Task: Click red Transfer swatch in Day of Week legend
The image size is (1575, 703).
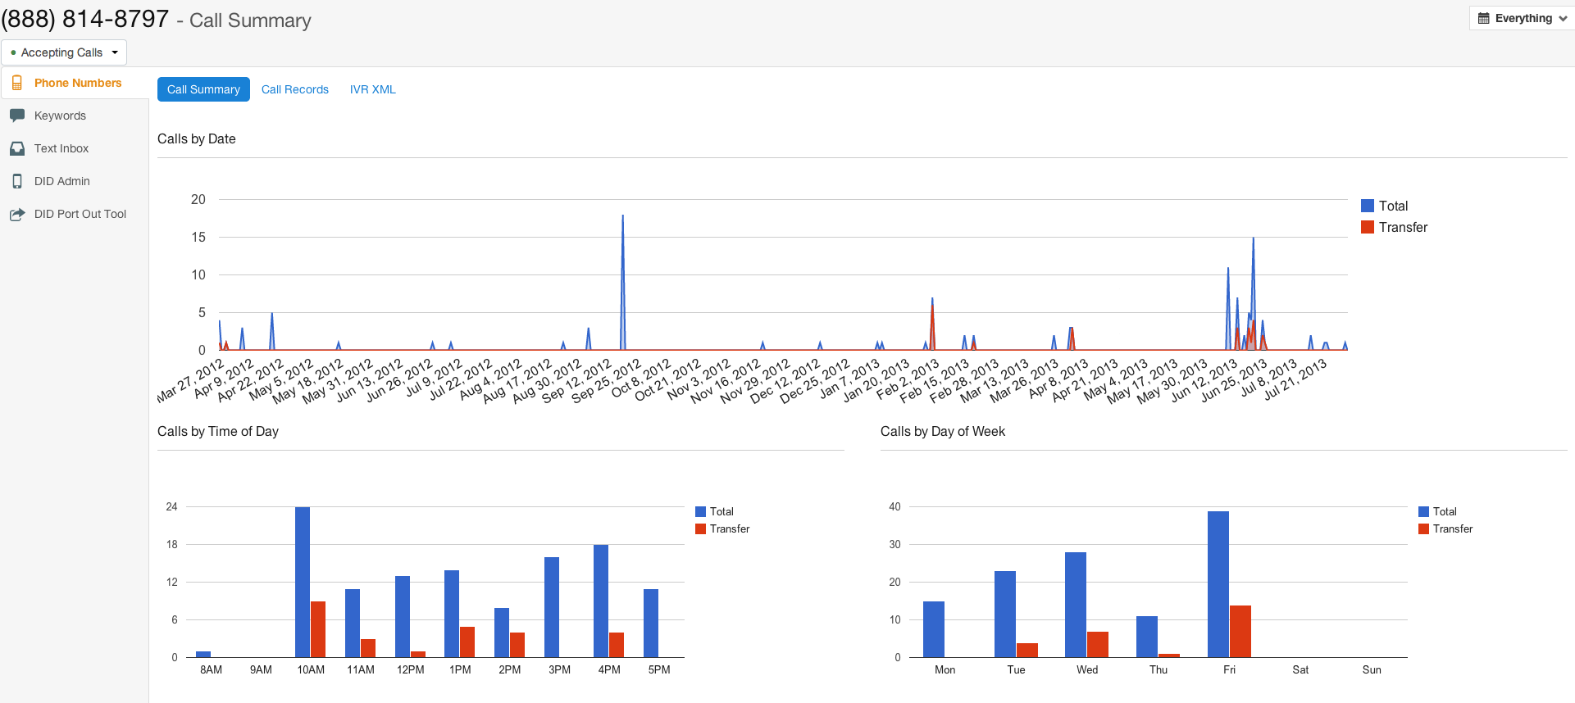Action: tap(1423, 528)
